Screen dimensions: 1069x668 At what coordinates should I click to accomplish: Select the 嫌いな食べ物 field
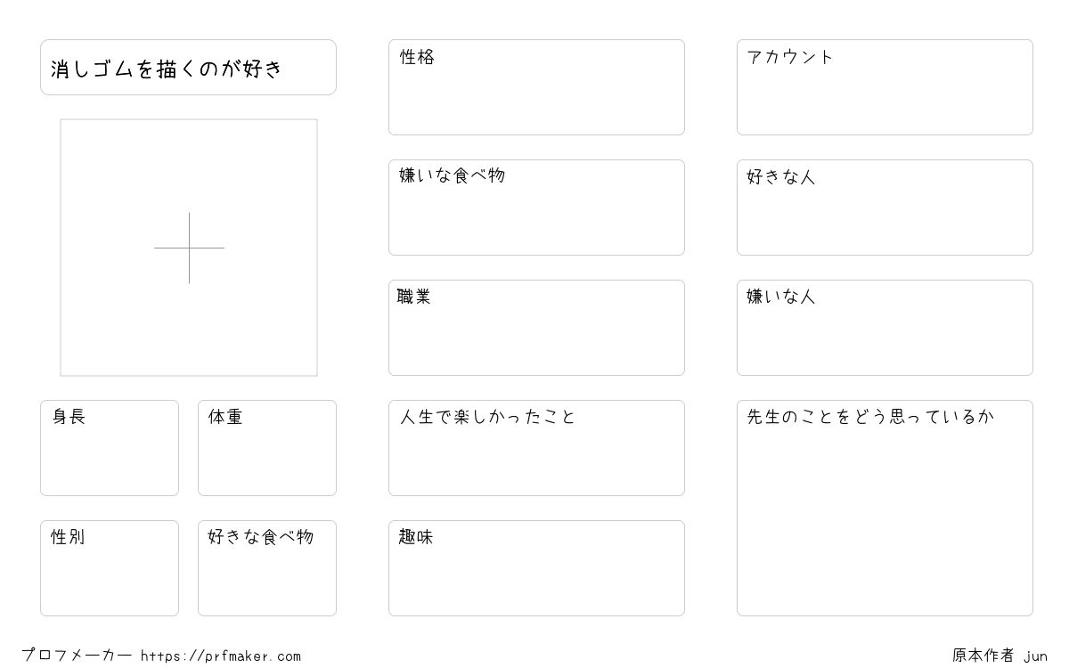coord(536,208)
